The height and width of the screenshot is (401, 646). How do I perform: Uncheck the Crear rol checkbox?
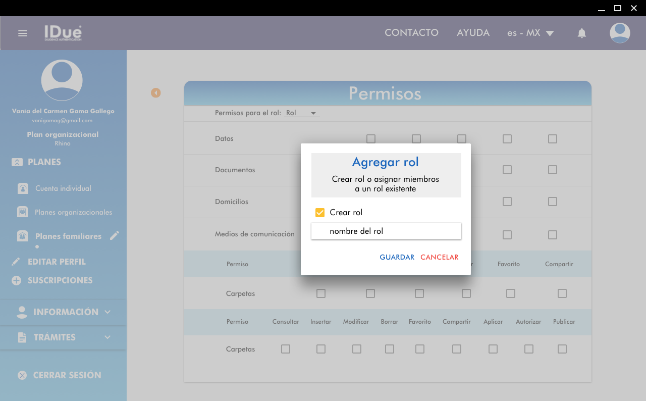coord(320,213)
